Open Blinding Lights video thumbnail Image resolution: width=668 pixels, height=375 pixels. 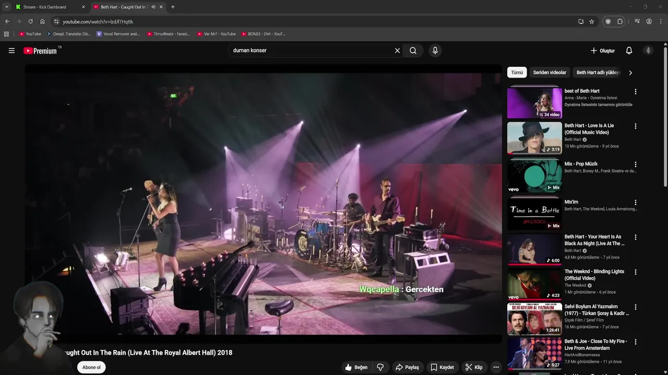pyautogui.click(x=534, y=284)
